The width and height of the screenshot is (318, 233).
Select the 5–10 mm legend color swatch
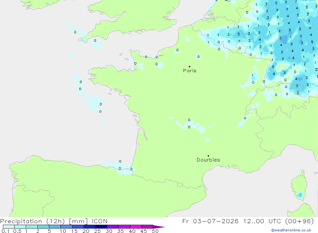[x=55, y=227]
